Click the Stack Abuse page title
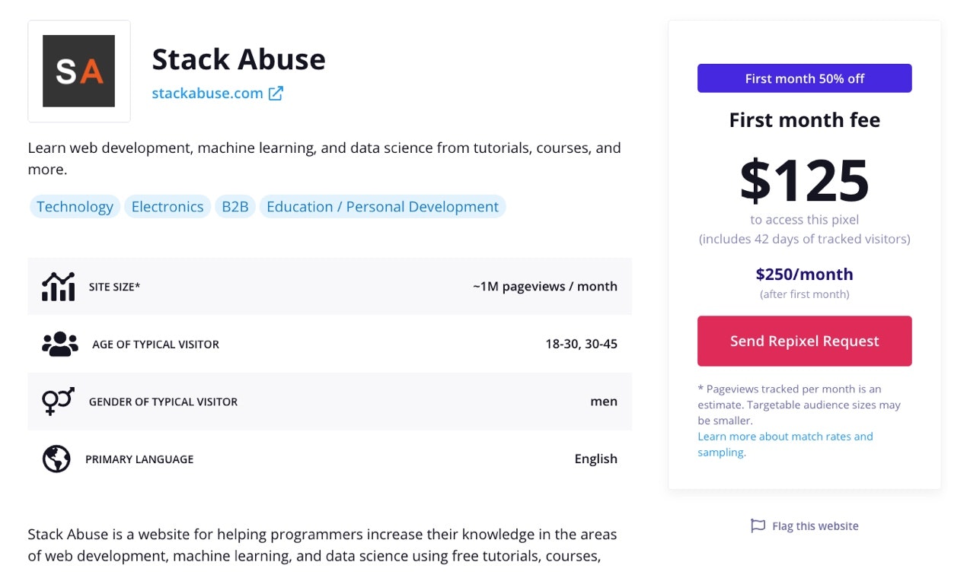This screenshot has width=967, height=578. [238, 59]
